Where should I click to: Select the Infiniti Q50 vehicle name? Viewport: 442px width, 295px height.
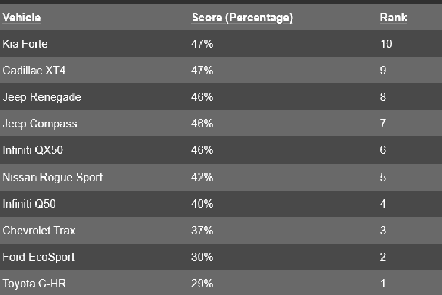click(29, 204)
